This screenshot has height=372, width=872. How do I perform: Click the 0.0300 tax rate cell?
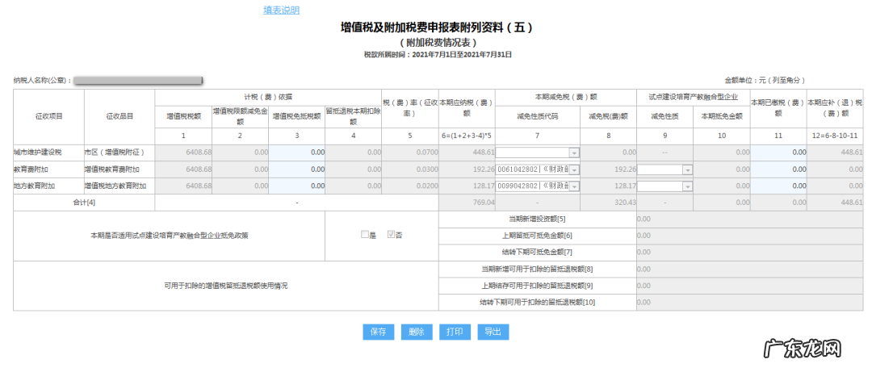(x=410, y=169)
